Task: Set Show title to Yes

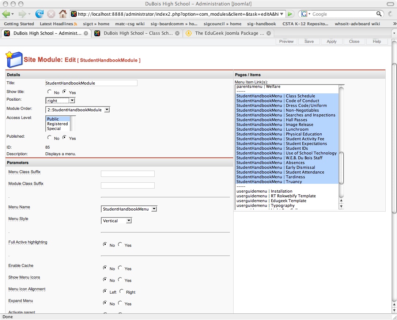Action: [x=64, y=92]
